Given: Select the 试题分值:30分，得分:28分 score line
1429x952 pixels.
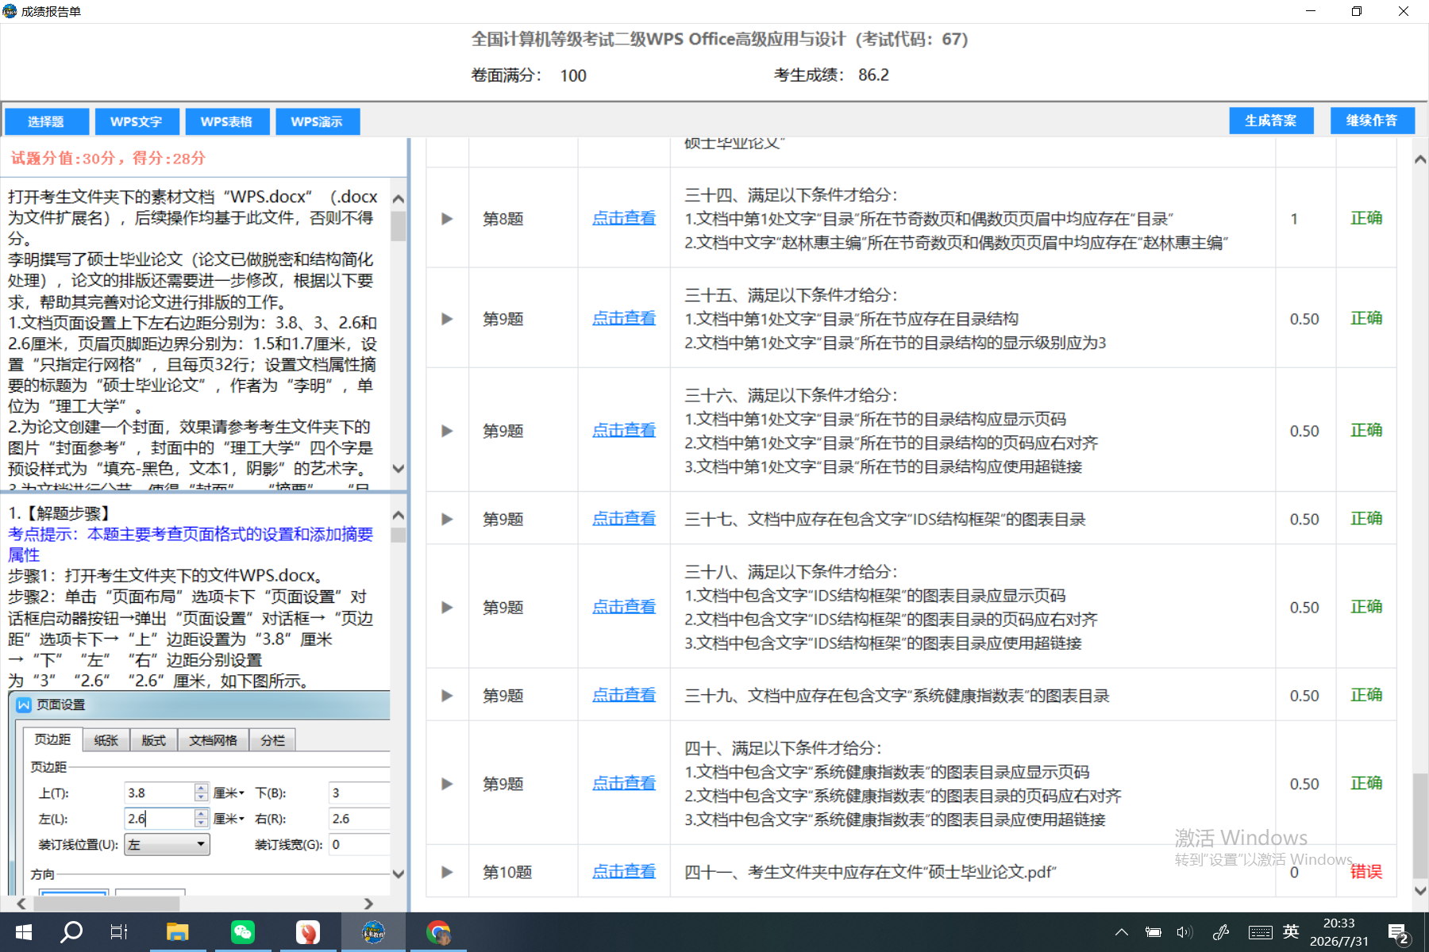Looking at the screenshot, I should pos(108,158).
